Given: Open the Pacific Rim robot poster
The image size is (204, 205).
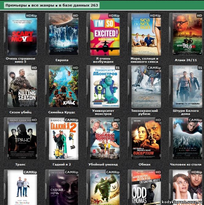Looking at the screenshot, I should tap(146, 86).
